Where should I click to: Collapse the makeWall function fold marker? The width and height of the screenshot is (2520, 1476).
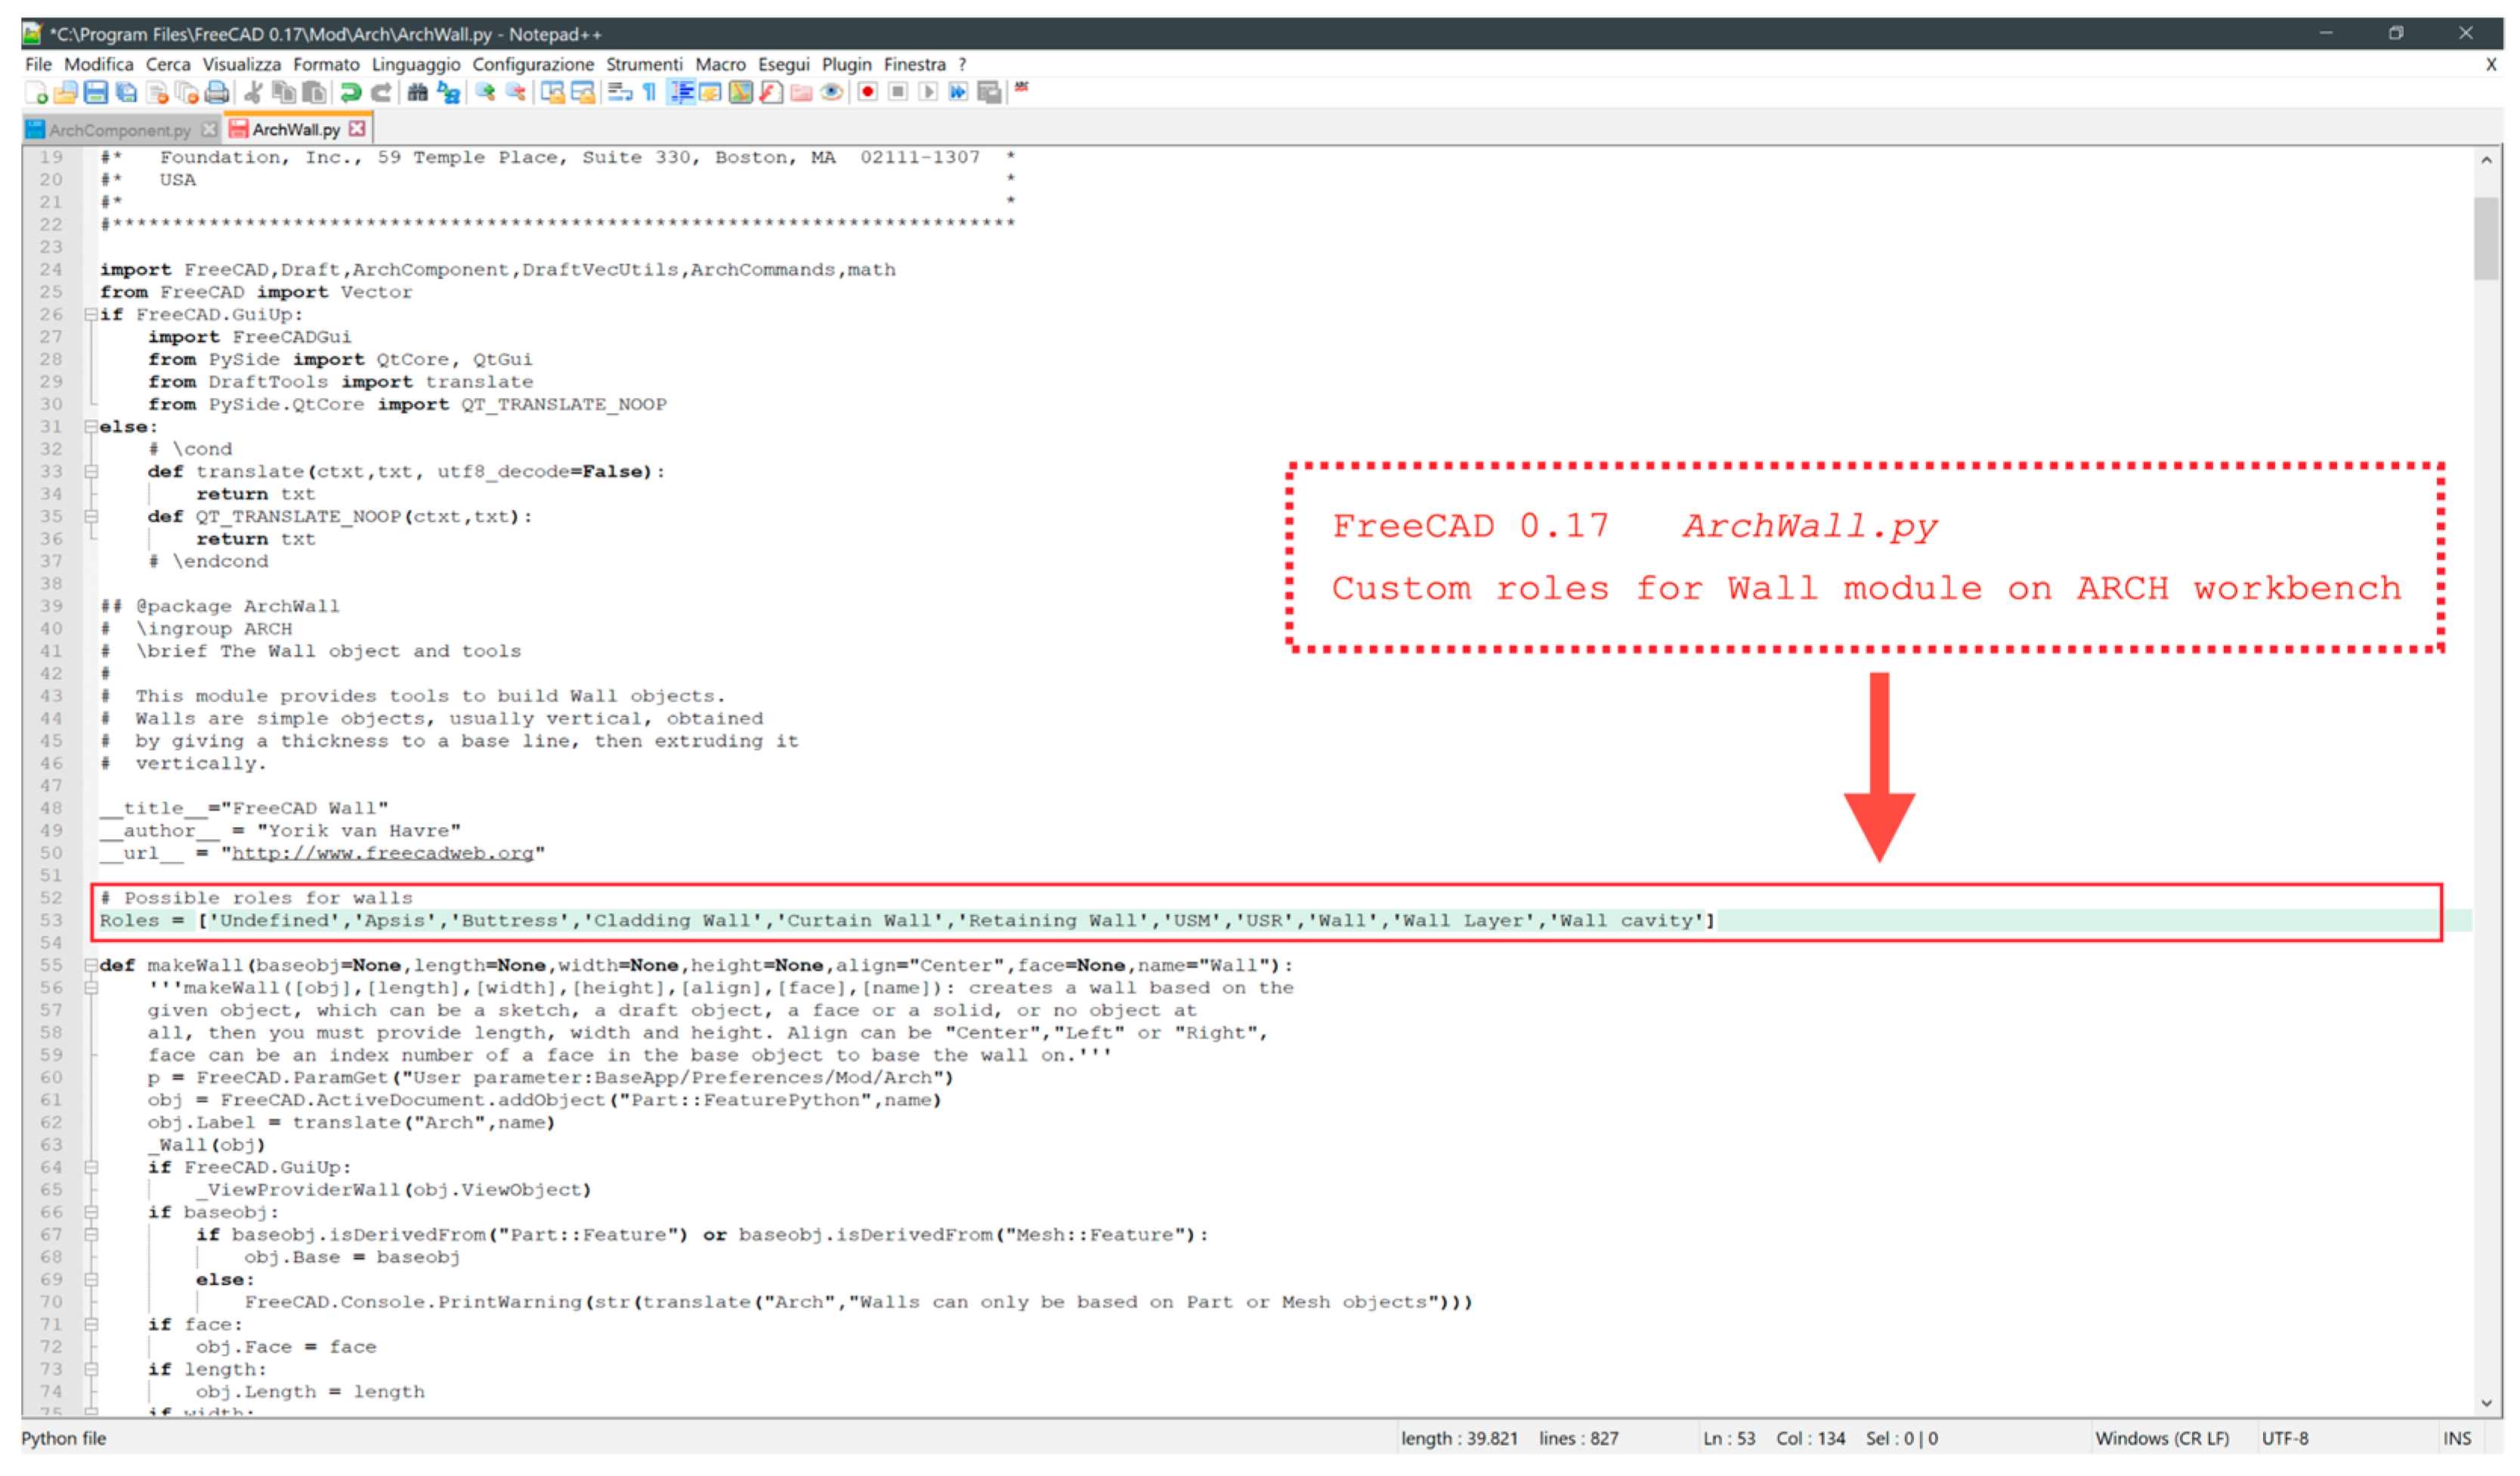[91, 966]
